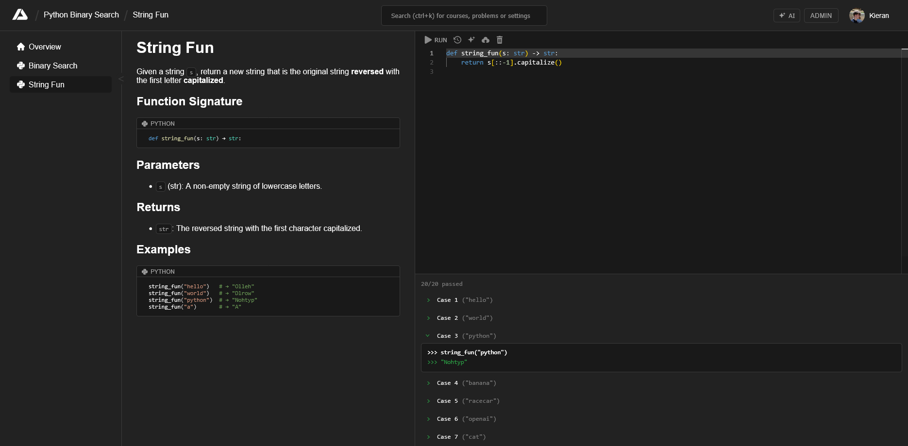Click the Returns heading

coord(158,207)
